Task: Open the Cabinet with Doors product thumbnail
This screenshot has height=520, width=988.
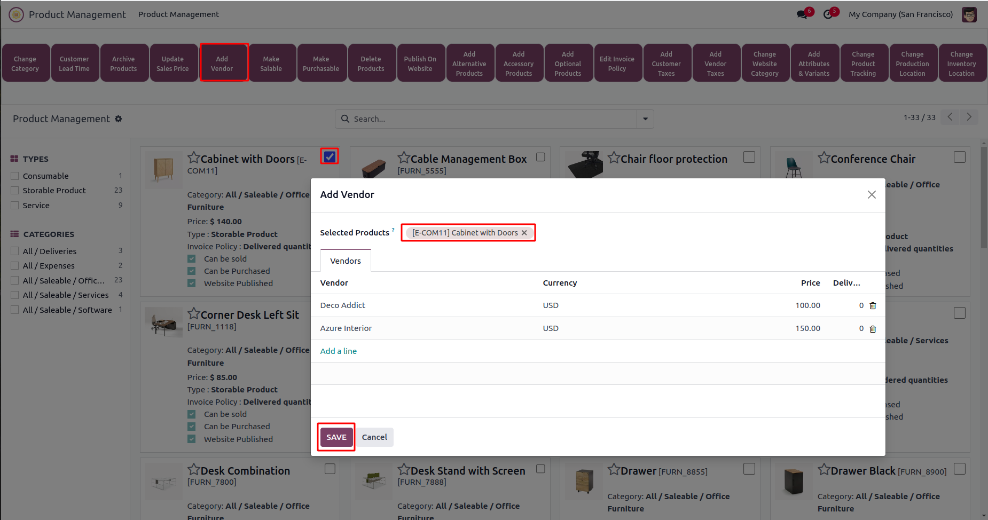Action: 163,170
